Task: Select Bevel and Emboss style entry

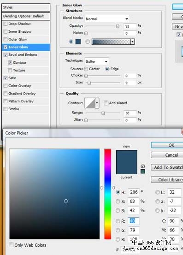Action: pyautogui.click(x=23, y=55)
